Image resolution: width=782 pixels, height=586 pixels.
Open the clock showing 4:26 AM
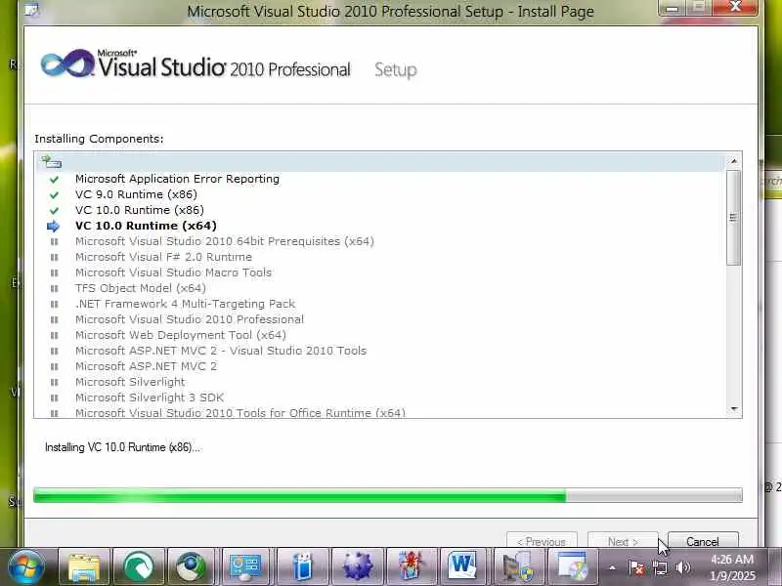731,559
